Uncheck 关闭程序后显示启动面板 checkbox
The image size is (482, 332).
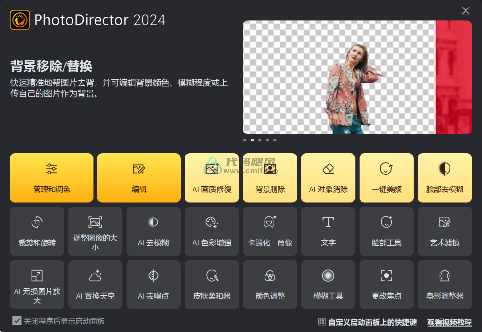(x=17, y=321)
